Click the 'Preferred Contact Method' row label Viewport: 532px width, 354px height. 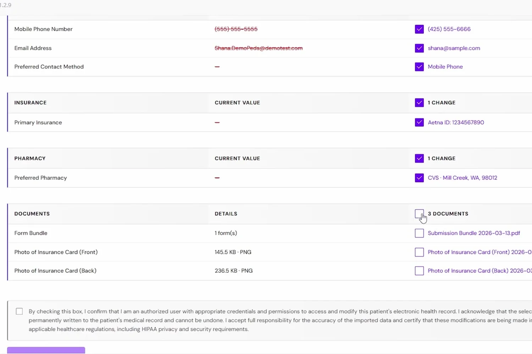click(x=49, y=67)
